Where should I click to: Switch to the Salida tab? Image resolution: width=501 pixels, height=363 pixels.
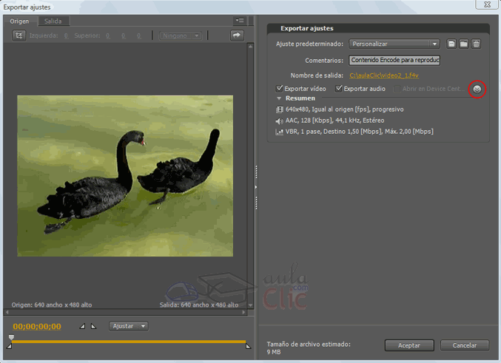point(53,21)
